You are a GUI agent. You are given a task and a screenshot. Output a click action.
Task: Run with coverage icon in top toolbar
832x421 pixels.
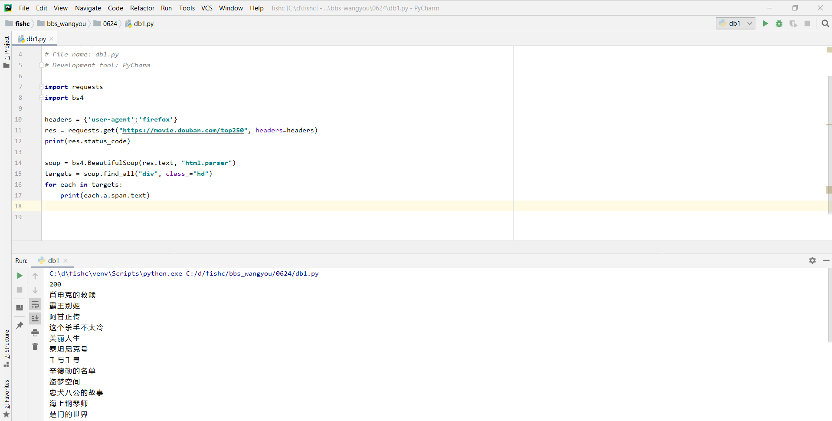coord(793,23)
